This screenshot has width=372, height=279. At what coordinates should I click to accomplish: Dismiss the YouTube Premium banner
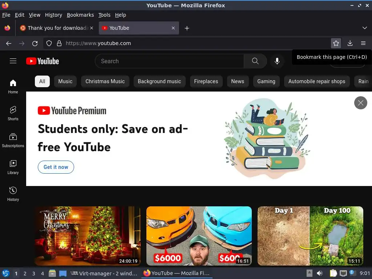(361, 103)
